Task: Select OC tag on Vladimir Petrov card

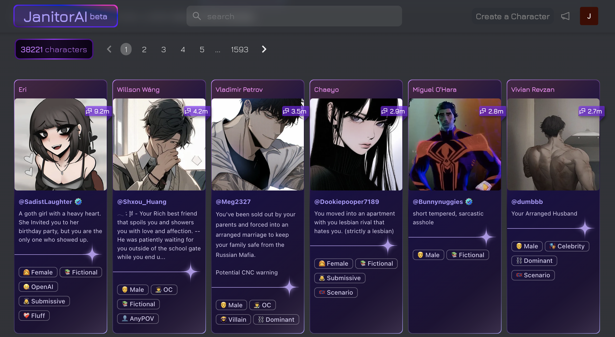Action: point(262,305)
